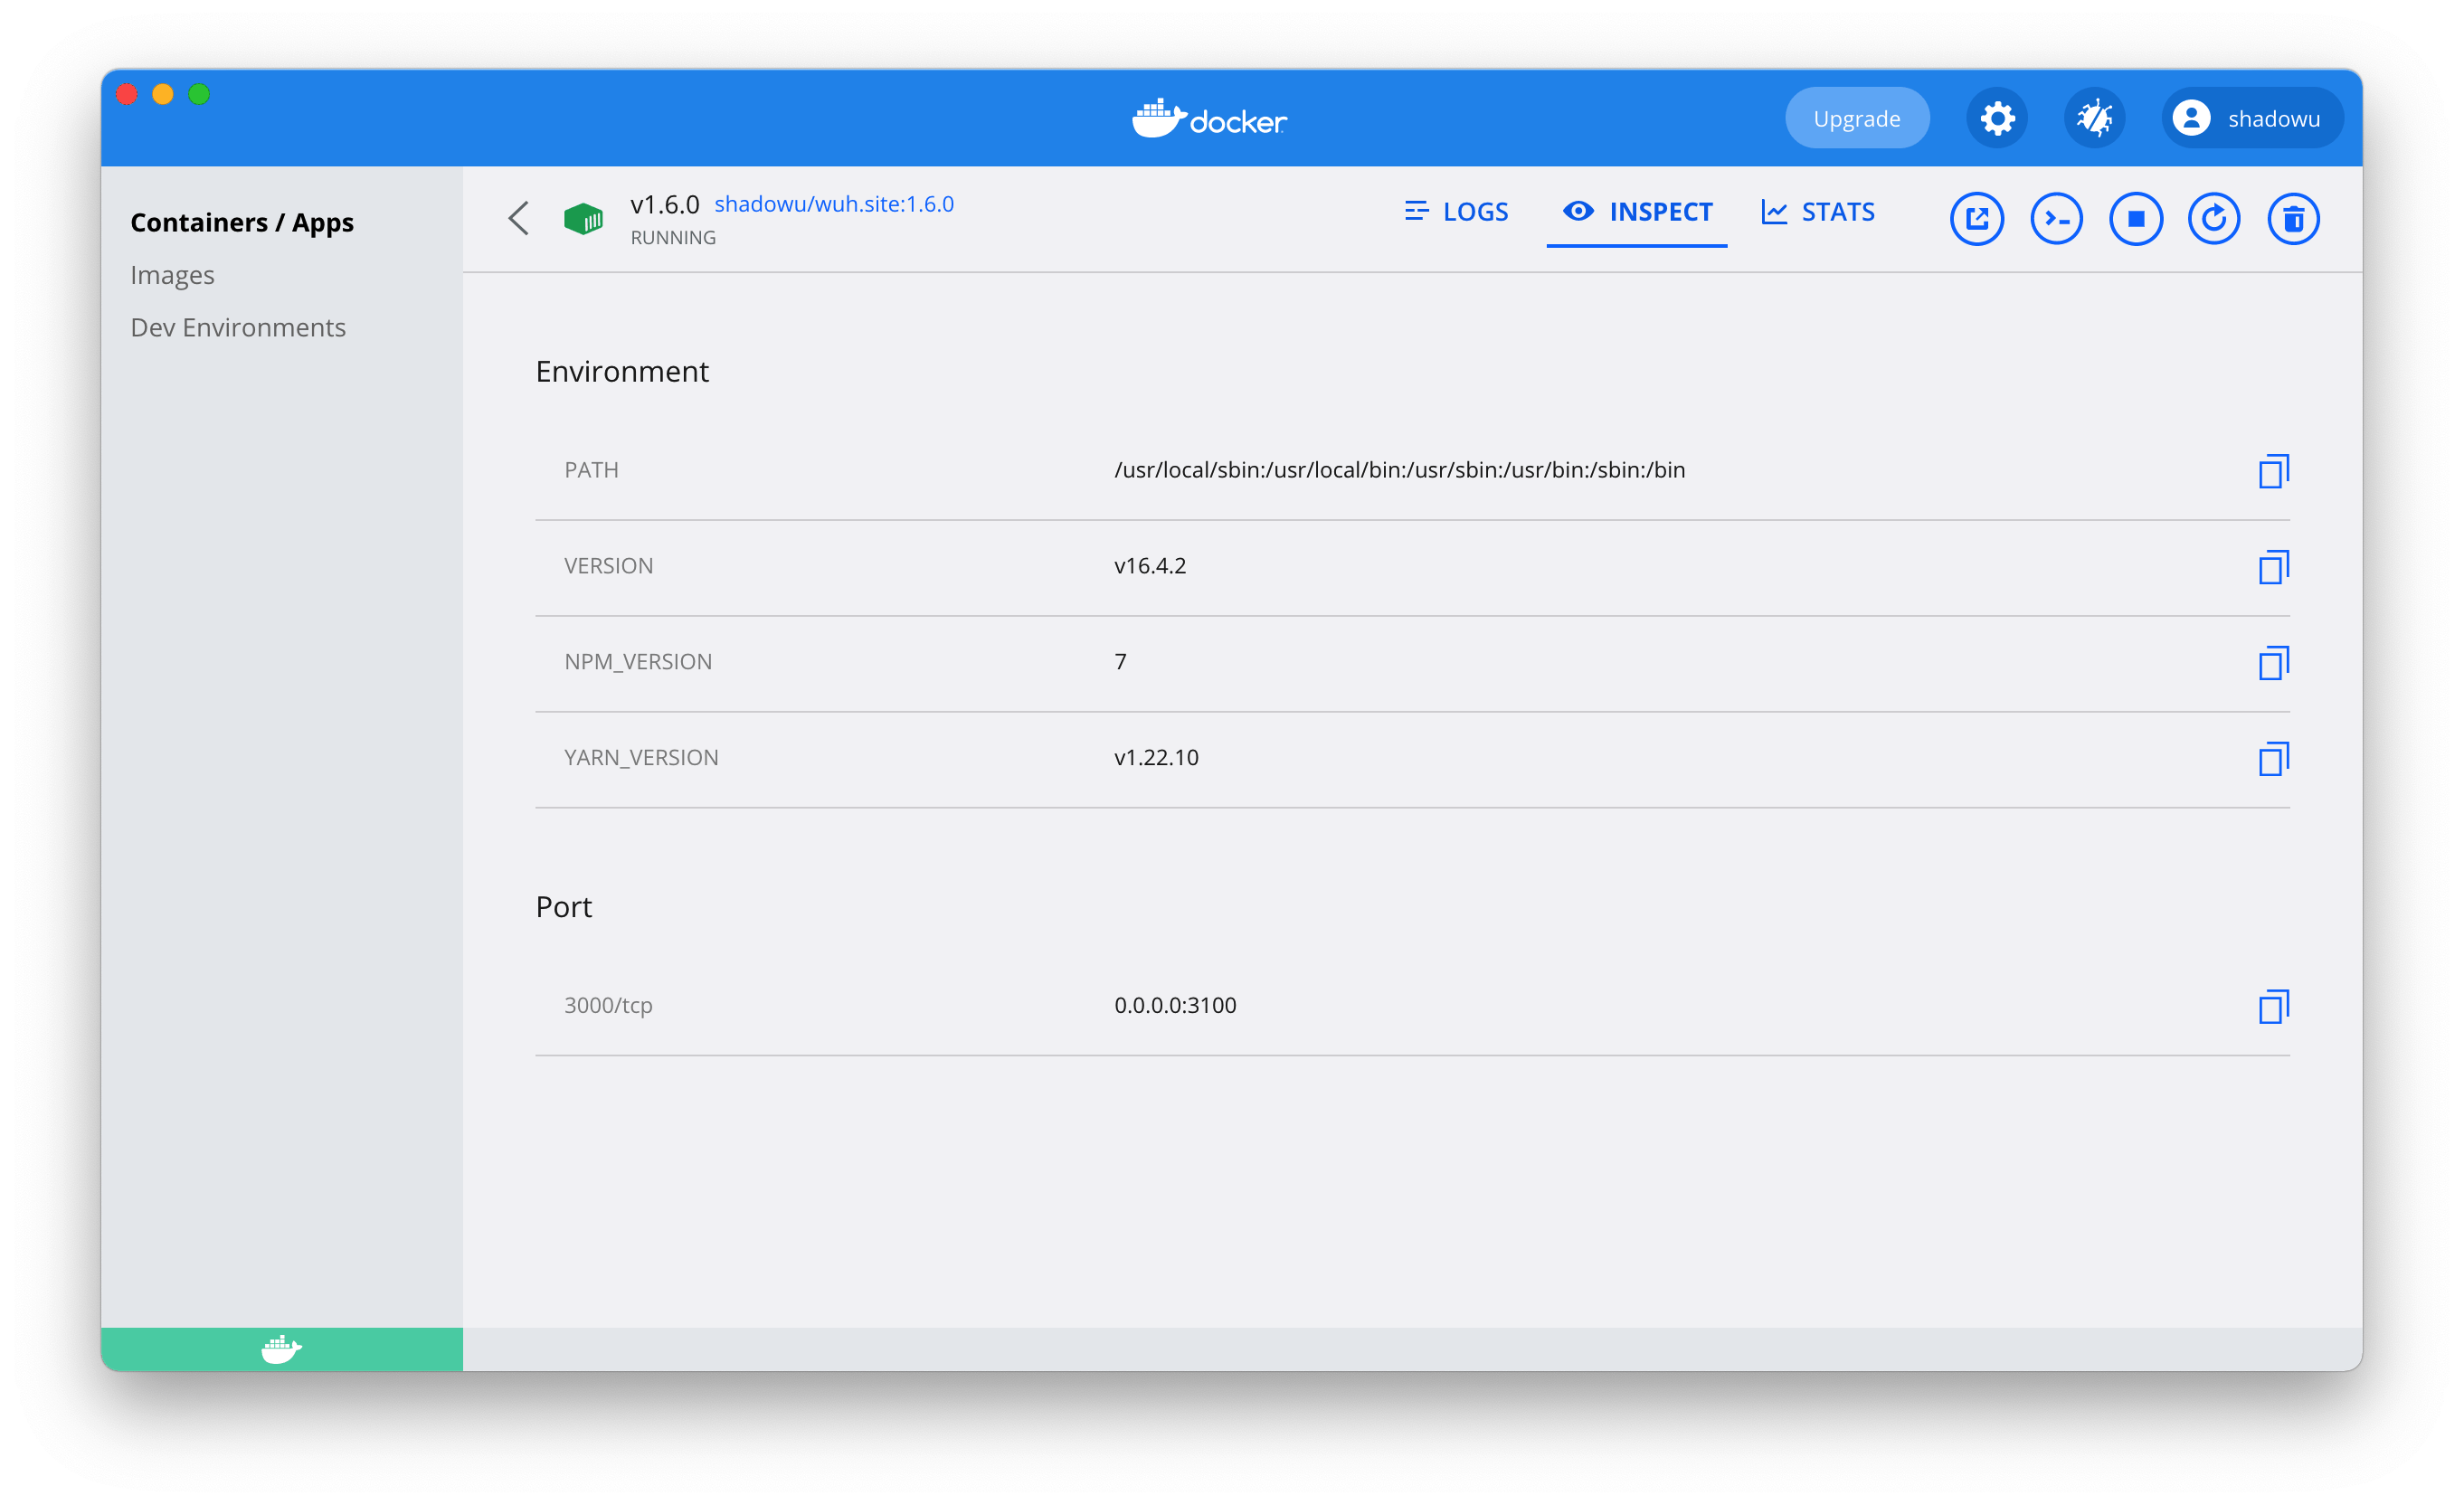The image size is (2464, 1505).
Task: Open Containers / Apps section
Action: click(242, 222)
